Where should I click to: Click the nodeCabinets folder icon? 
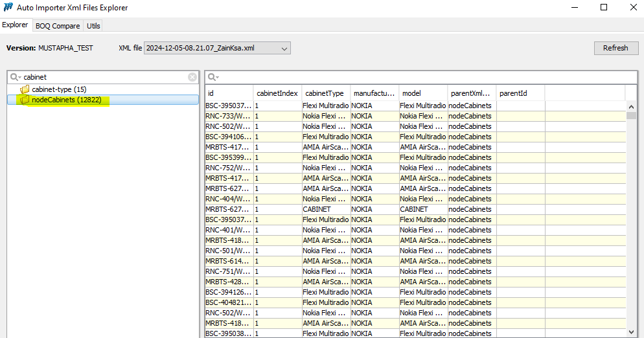tap(25, 100)
